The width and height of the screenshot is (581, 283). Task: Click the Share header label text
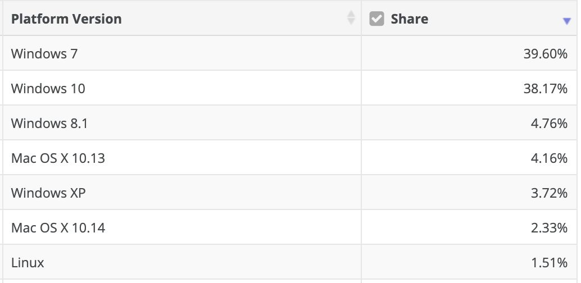[x=409, y=19]
